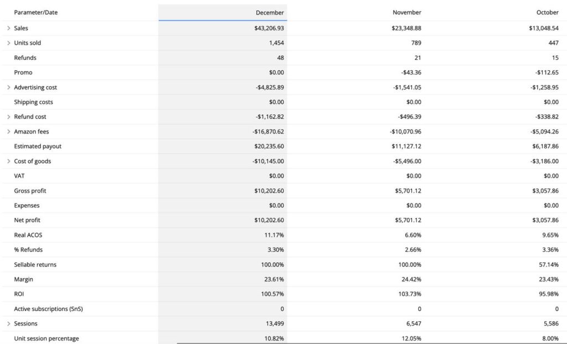Click the Real ACOS row label
The height and width of the screenshot is (344, 567).
point(28,235)
